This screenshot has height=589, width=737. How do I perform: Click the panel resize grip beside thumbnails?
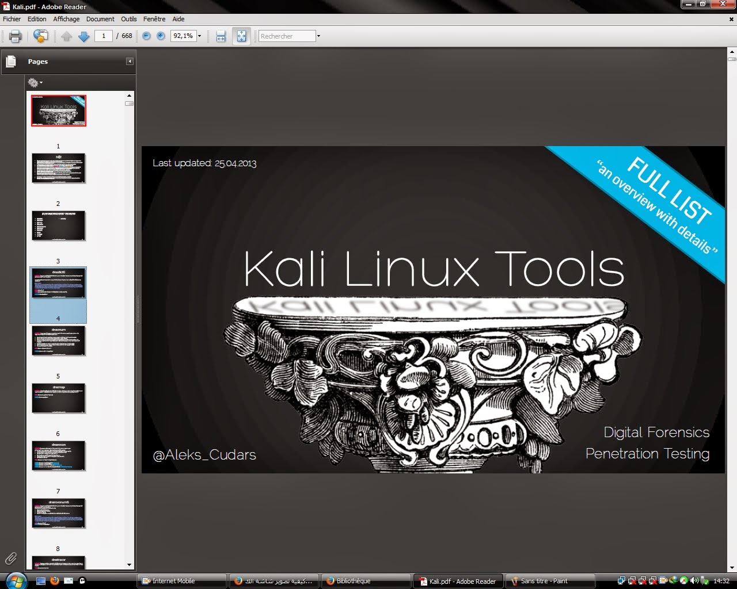tap(138, 309)
